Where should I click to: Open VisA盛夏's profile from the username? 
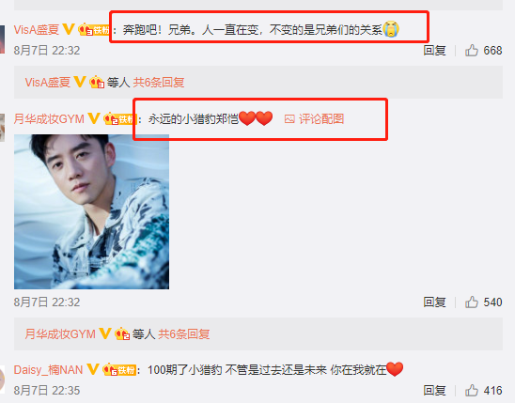[37, 29]
